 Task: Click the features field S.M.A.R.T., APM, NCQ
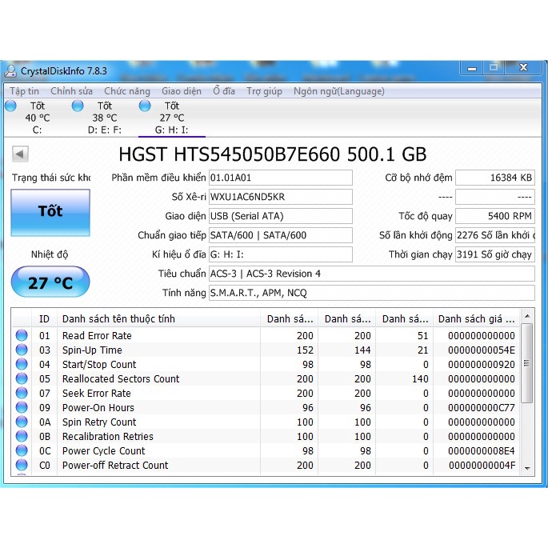372,293
